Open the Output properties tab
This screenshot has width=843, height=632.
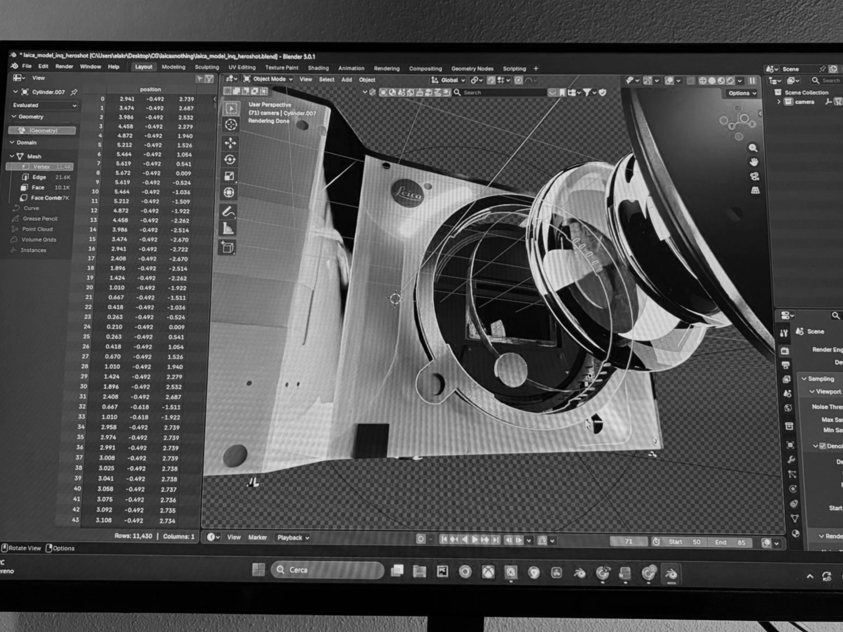pos(786,365)
